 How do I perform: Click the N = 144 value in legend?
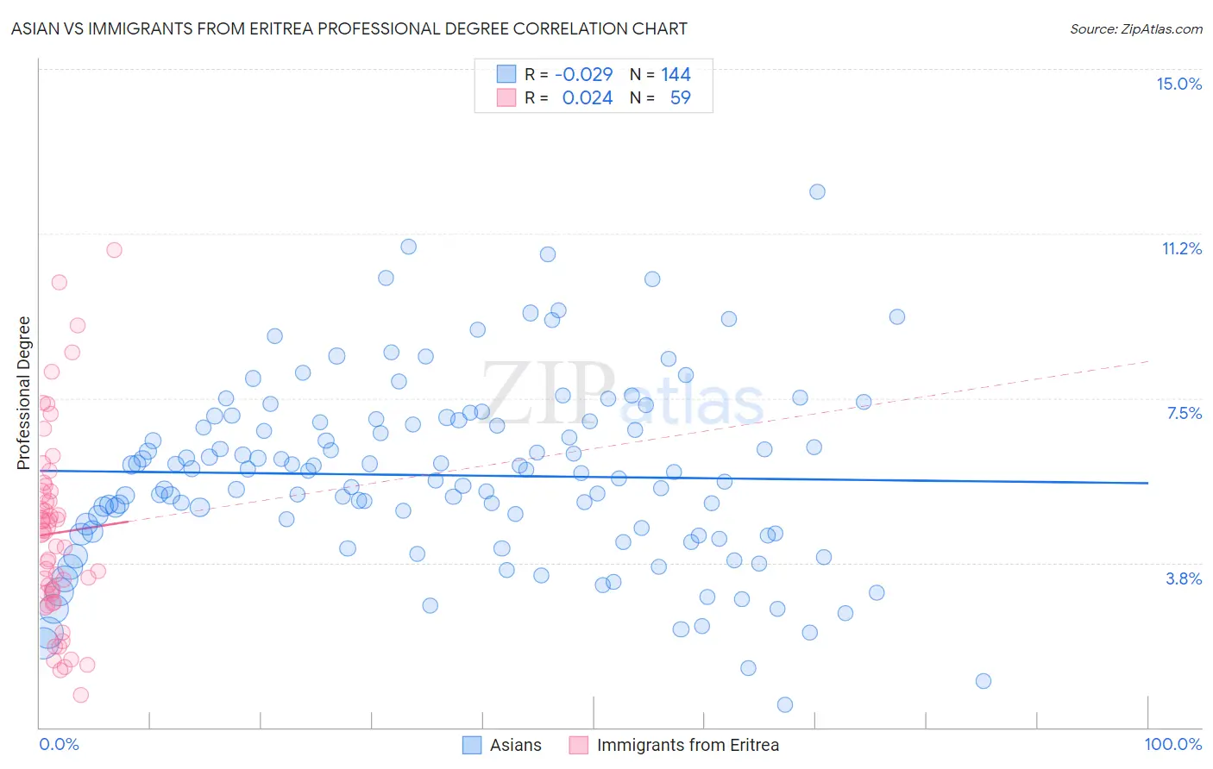click(x=660, y=74)
